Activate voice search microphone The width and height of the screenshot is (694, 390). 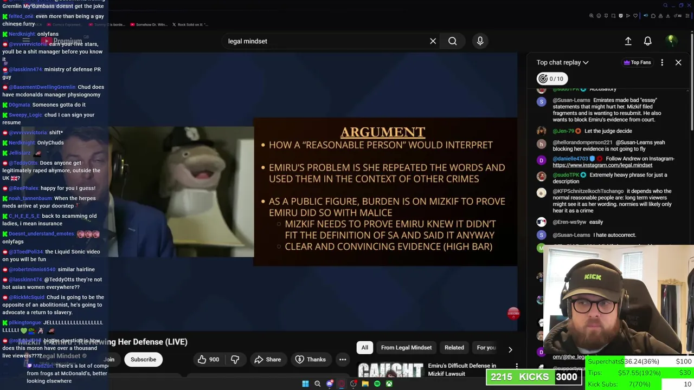pyautogui.click(x=480, y=41)
